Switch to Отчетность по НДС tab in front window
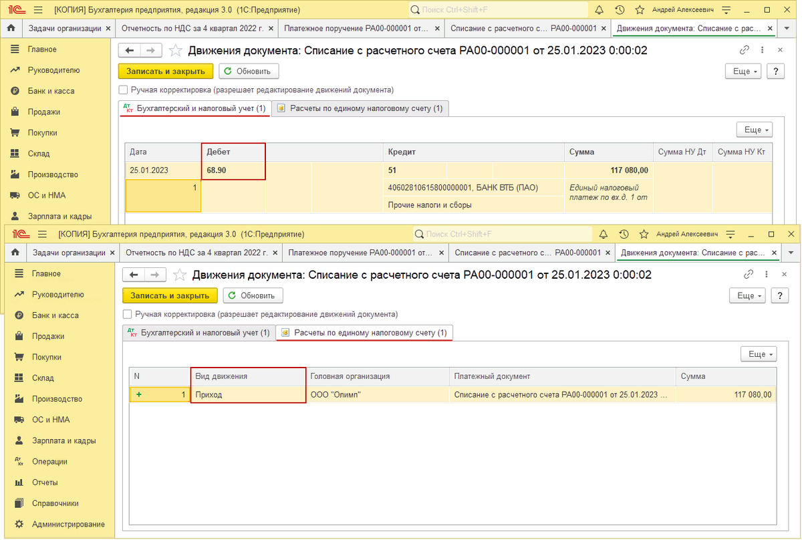This screenshot has width=802, height=540. (x=196, y=253)
